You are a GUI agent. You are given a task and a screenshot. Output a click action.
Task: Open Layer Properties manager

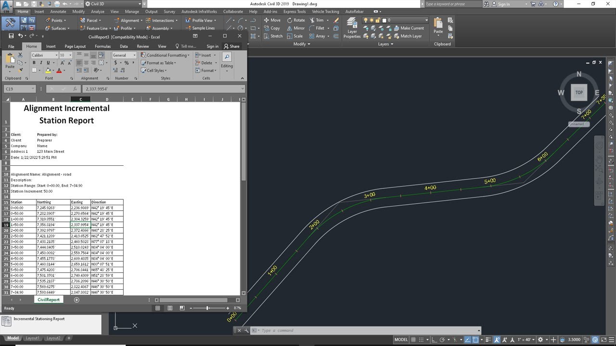pos(352,28)
